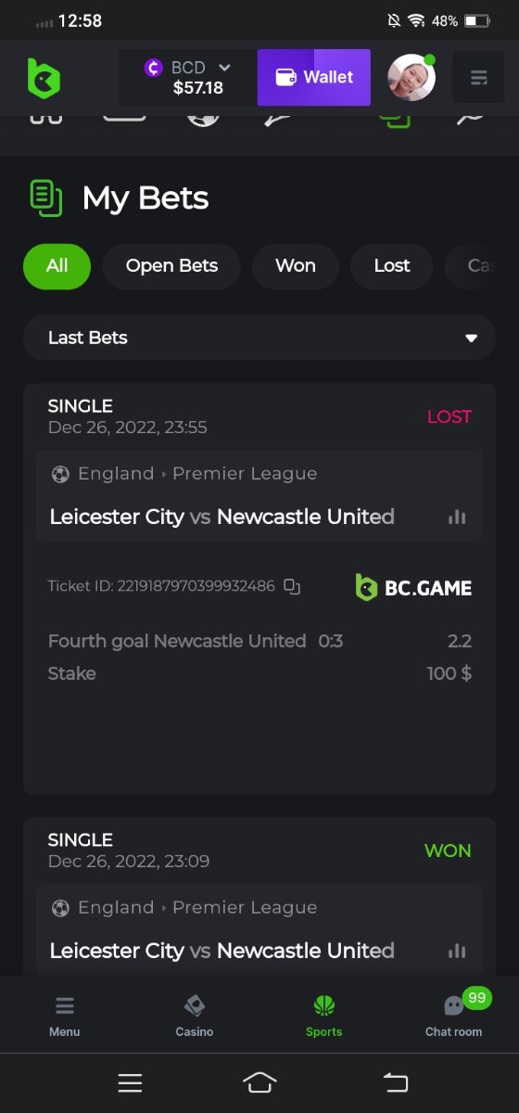
Task: Show only Lost bets
Action: [x=392, y=266]
